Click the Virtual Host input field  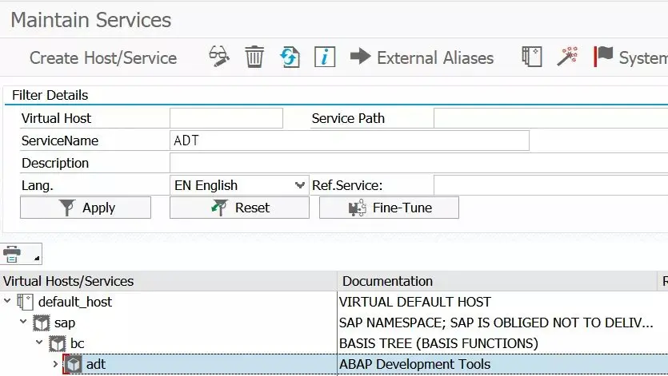coord(226,118)
